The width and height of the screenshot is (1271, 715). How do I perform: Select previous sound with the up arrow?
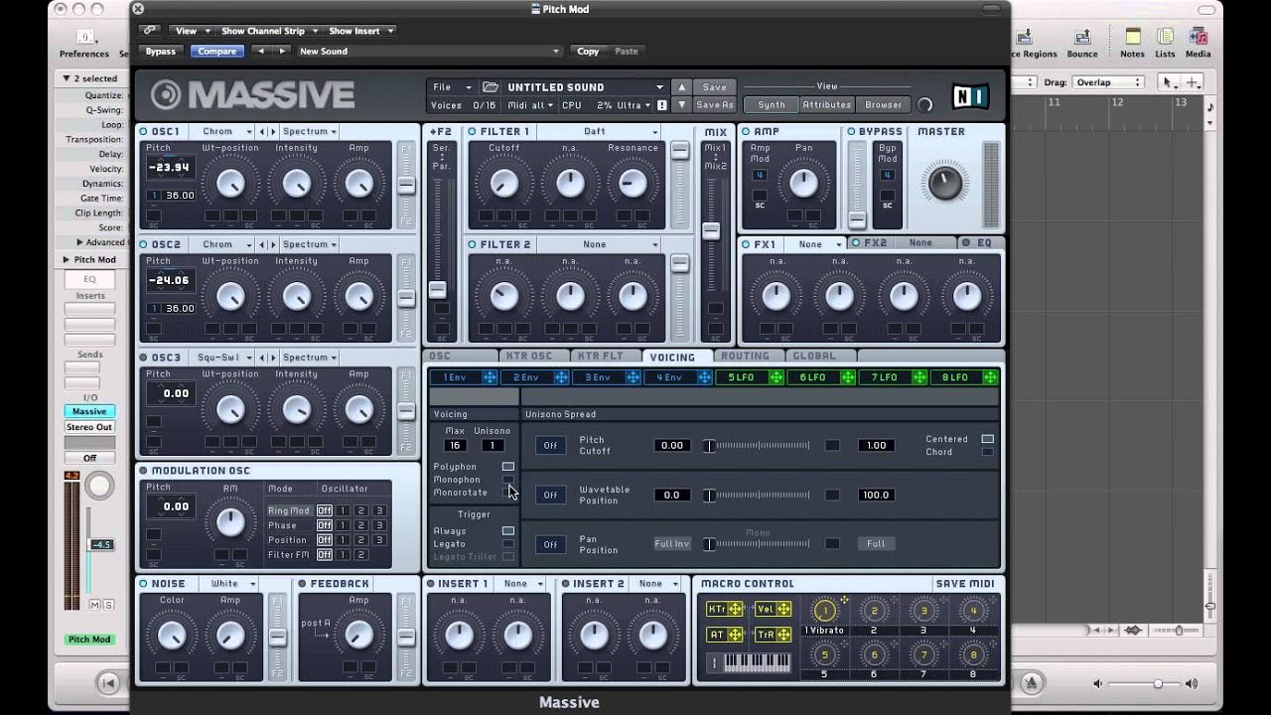[x=681, y=87]
